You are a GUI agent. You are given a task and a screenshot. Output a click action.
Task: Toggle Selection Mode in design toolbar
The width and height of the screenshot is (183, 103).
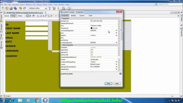point(27,16)
